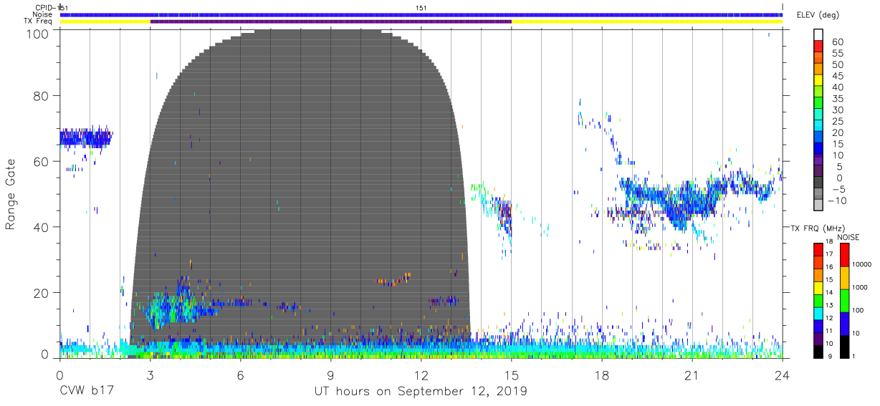This screenshot has width=880, height=406.
Task: Click the 1000 label on the NOISE scale
Action: coord(859,287)
